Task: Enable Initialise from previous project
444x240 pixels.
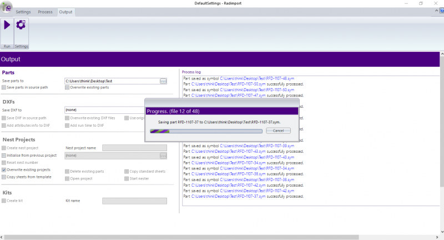Action: [x=4, y=156]
